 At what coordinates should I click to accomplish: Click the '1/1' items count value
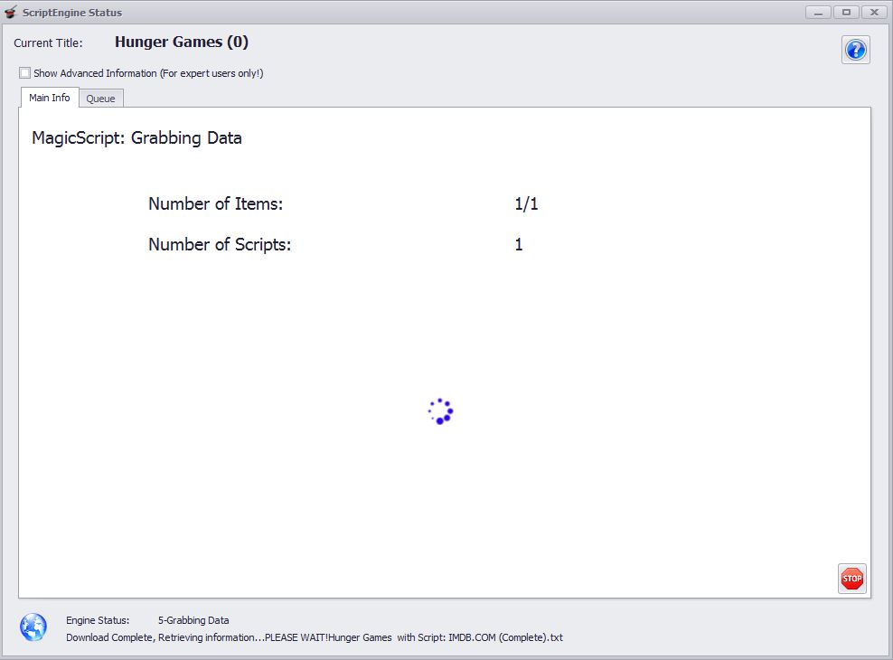(526, 204)
